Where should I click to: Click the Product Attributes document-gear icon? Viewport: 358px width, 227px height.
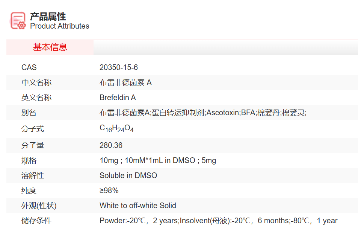(x=18, y=21)
